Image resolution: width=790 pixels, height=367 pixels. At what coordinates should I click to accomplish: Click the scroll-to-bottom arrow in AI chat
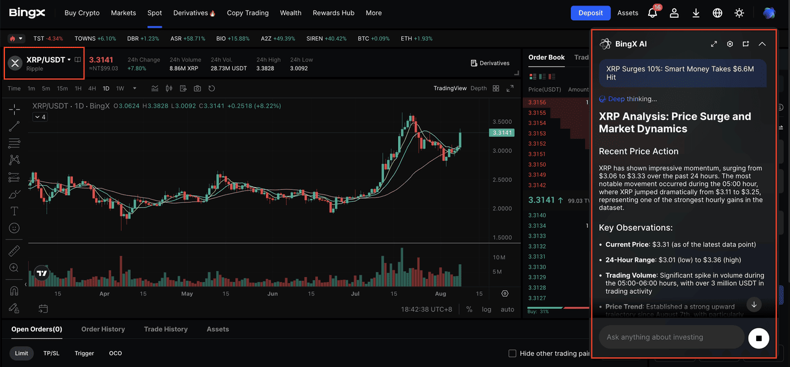point(754,304)
